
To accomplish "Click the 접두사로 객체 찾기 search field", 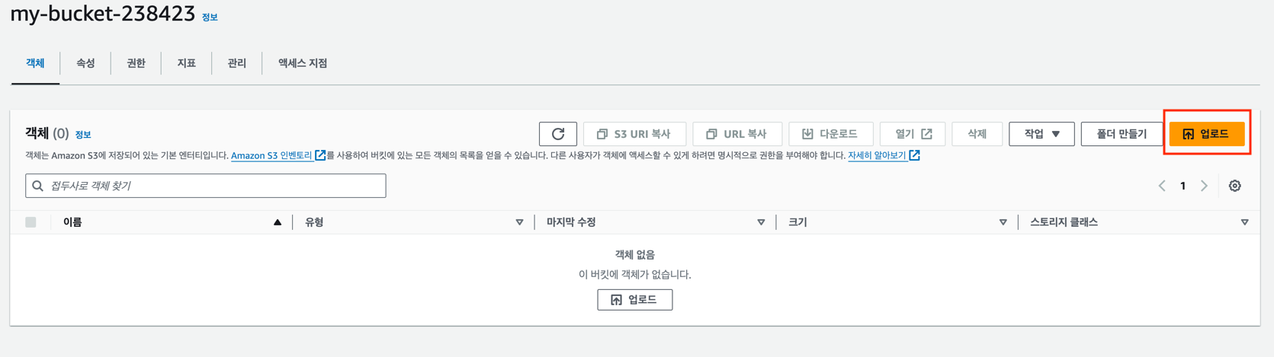I will (206, 186).
